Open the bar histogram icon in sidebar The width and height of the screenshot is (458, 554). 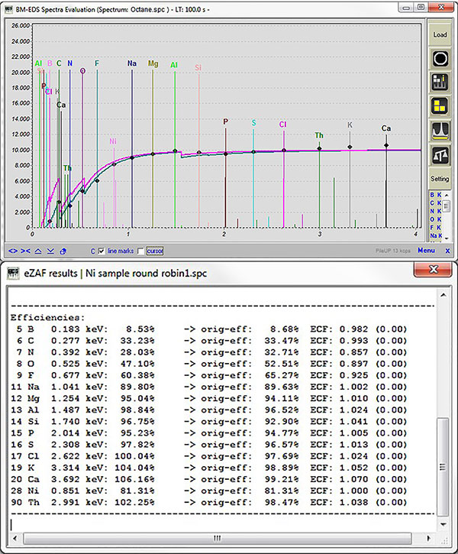point(440,83)
